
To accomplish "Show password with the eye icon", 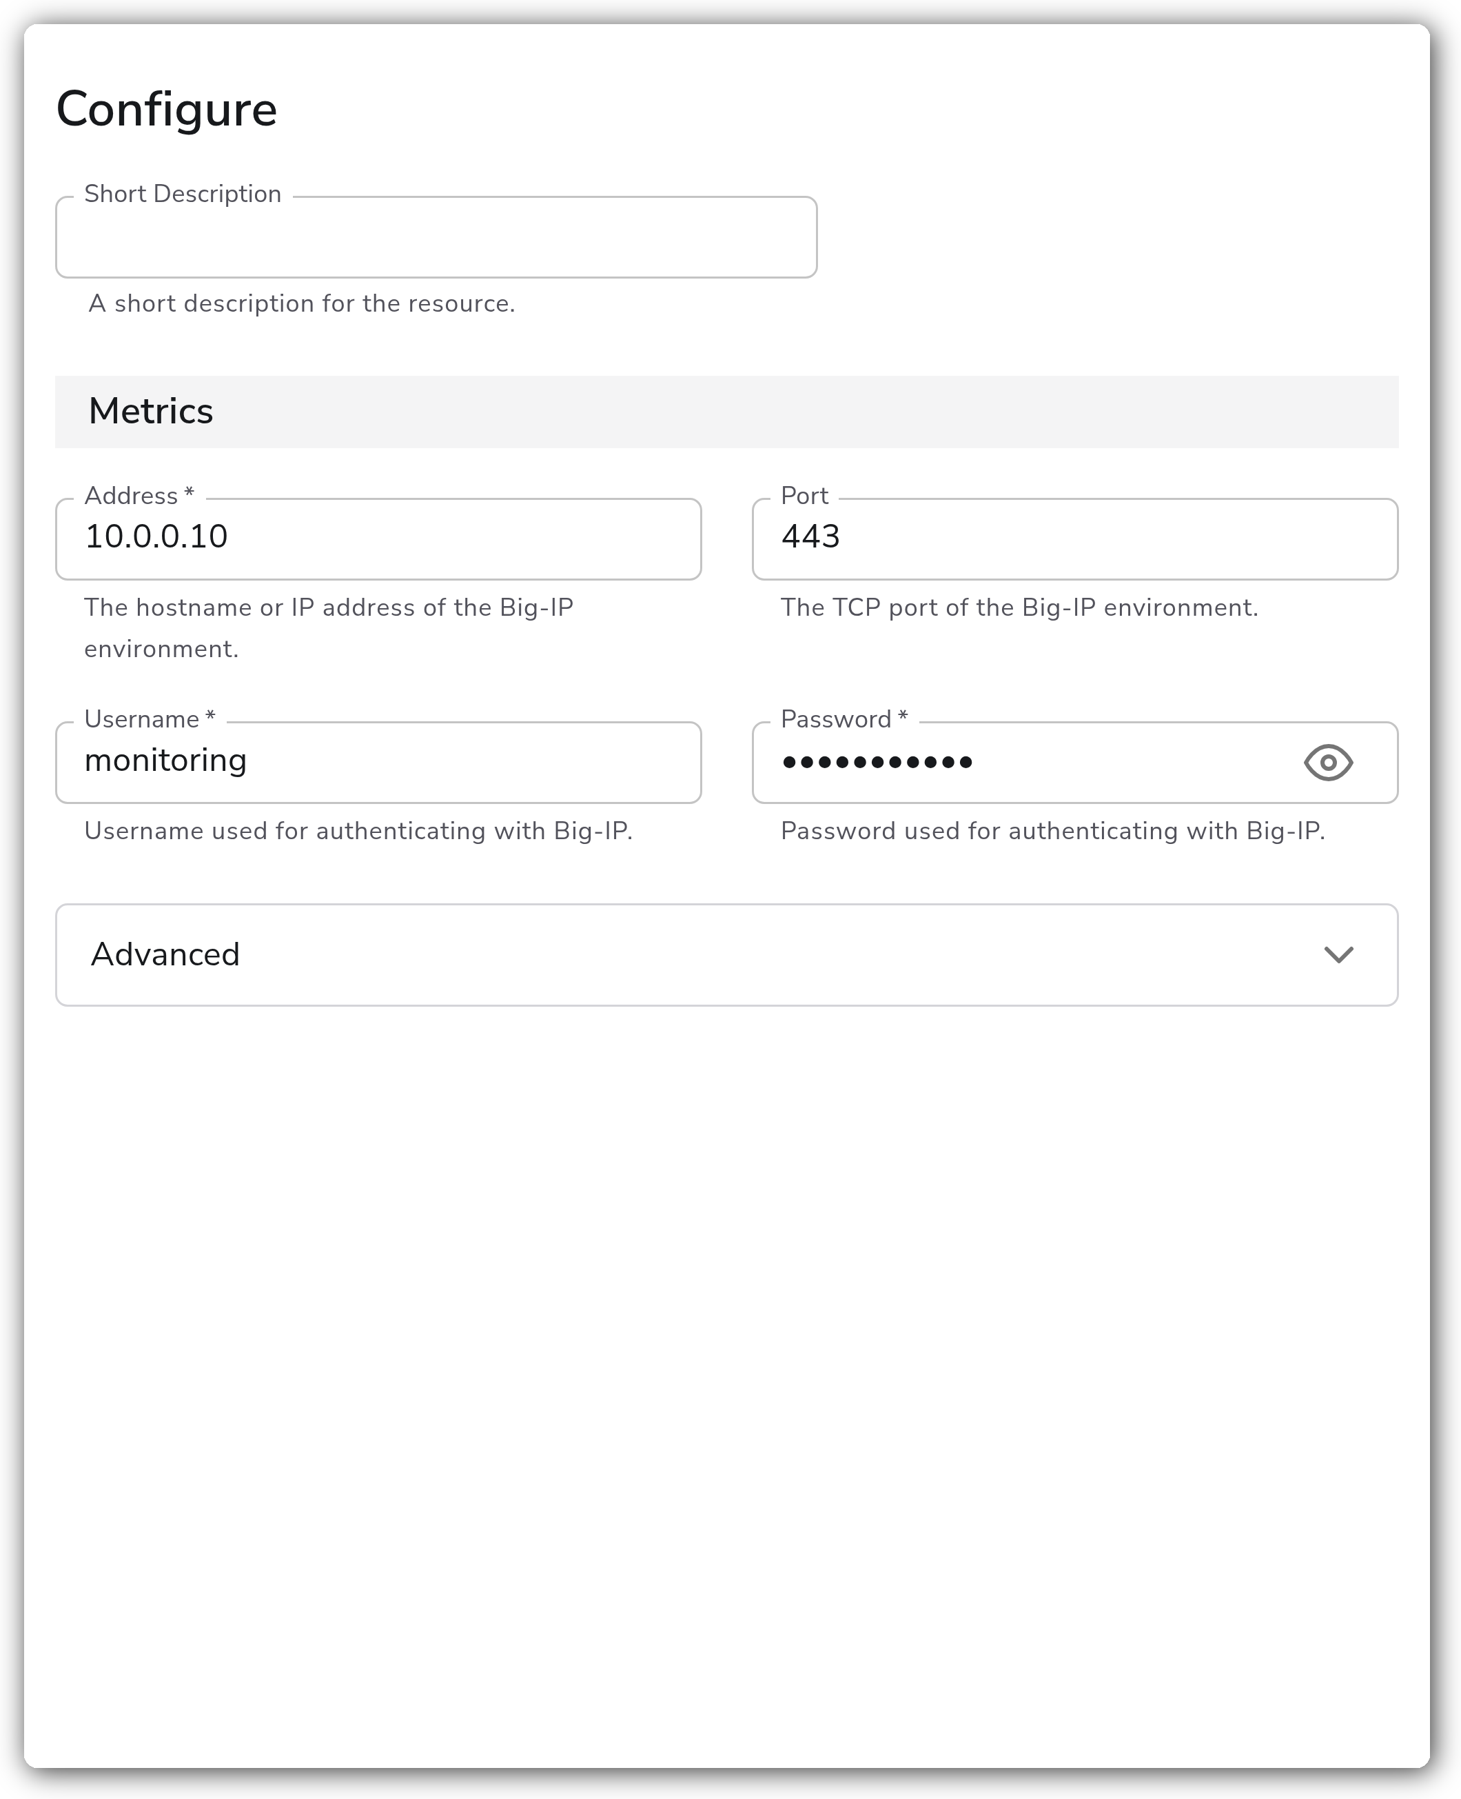I will 1328,763.
